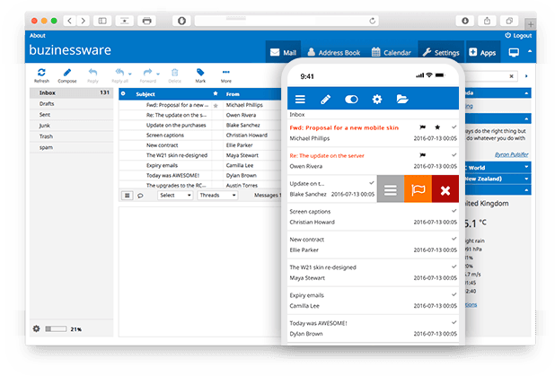
Task: Tap the mobile hamburger menu icon
Action: 300,100
